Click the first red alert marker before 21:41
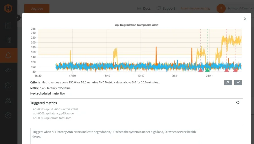 click(201, 70)
